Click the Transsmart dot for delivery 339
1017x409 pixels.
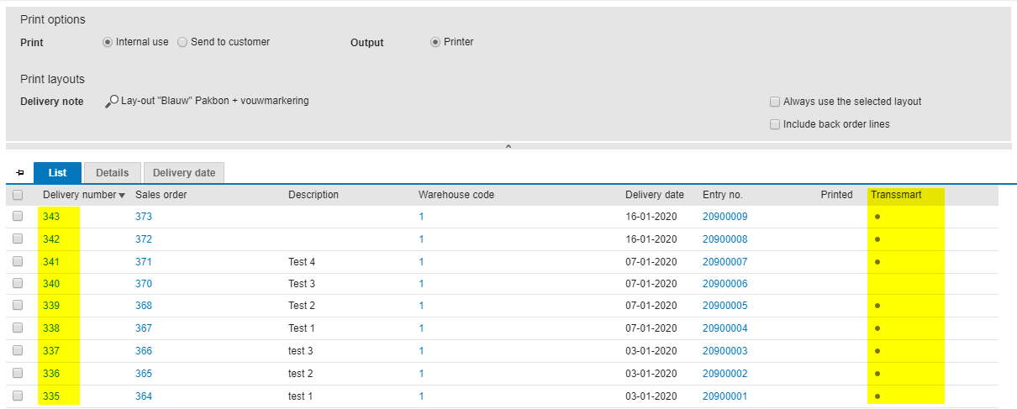coord(877,306)
